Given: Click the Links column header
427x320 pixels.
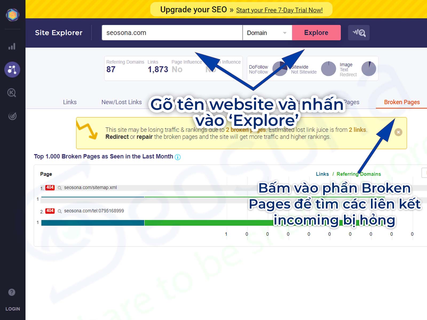Looking at the screenshot, I should coord(322,174).
